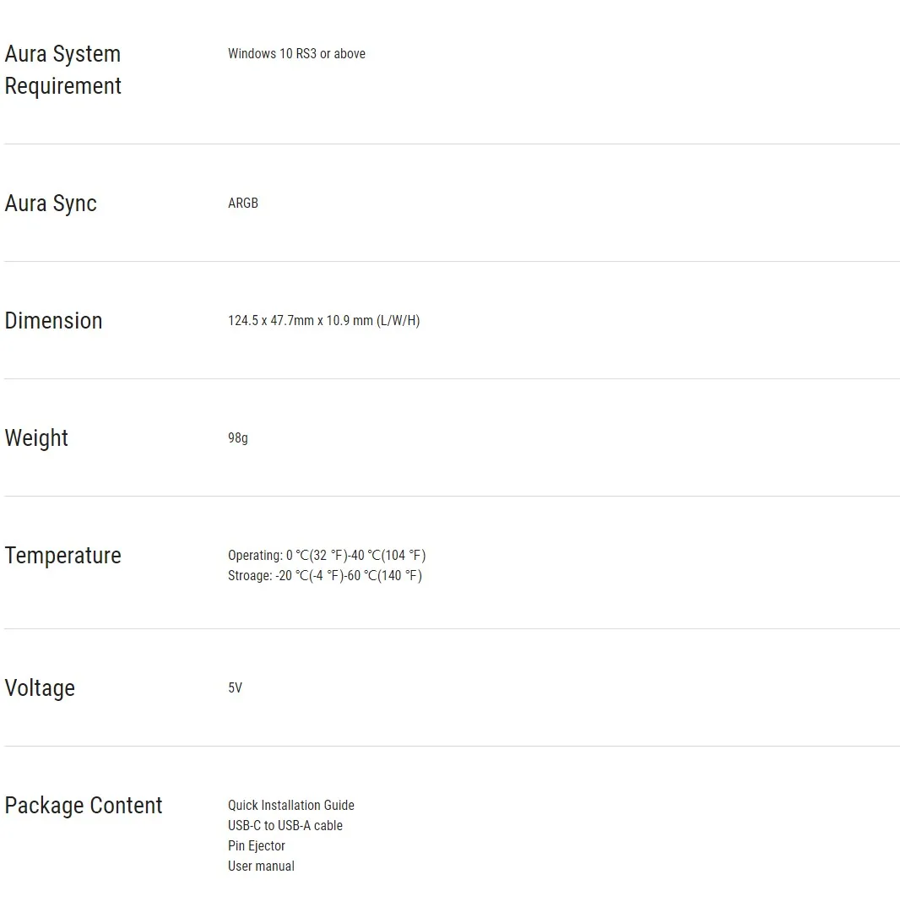Select the 5V voltage value
Screen dimensions: 900x918
coord(236,688)
